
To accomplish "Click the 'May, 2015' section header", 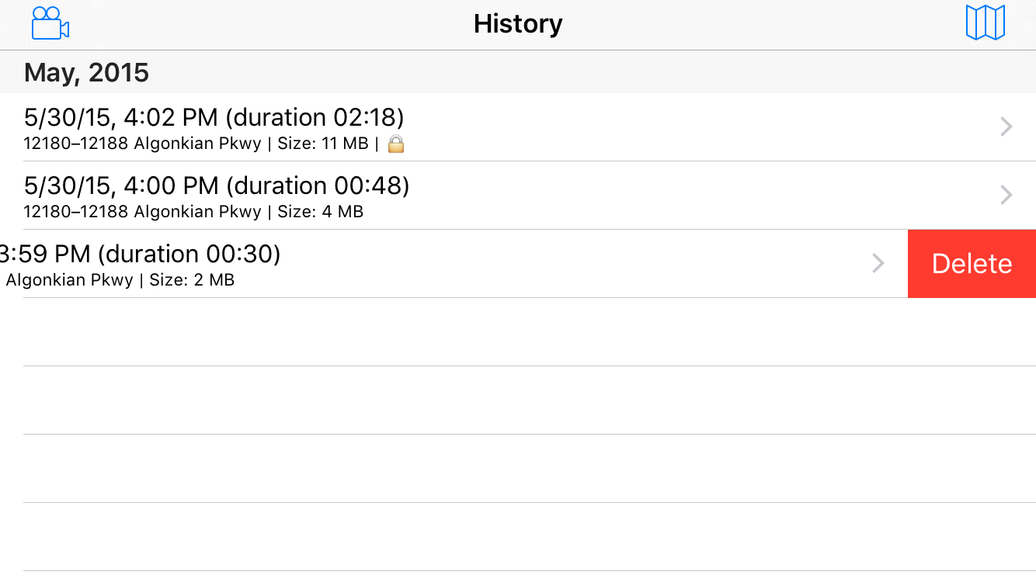I will 86,73.
